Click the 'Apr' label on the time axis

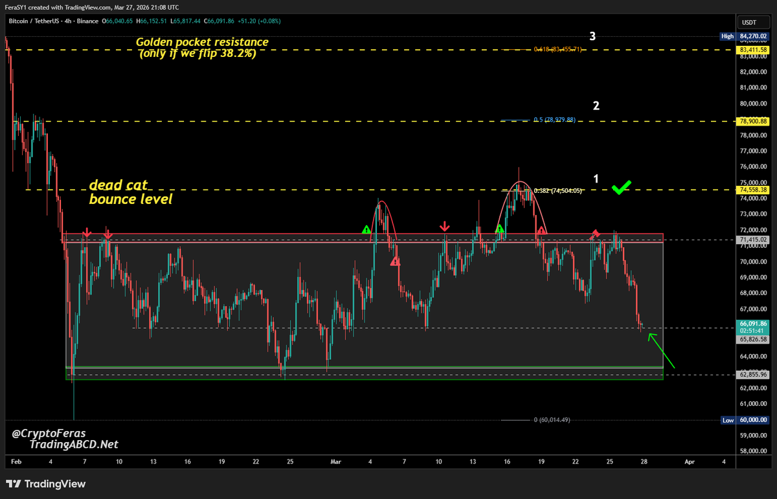click(x=690, y=461)
